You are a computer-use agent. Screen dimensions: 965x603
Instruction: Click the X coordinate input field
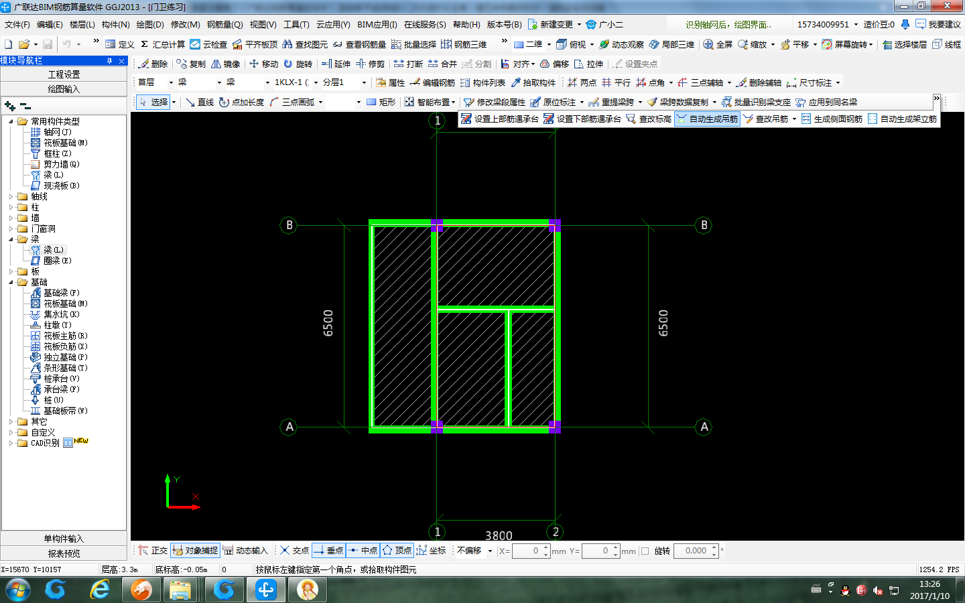point(531,551)
